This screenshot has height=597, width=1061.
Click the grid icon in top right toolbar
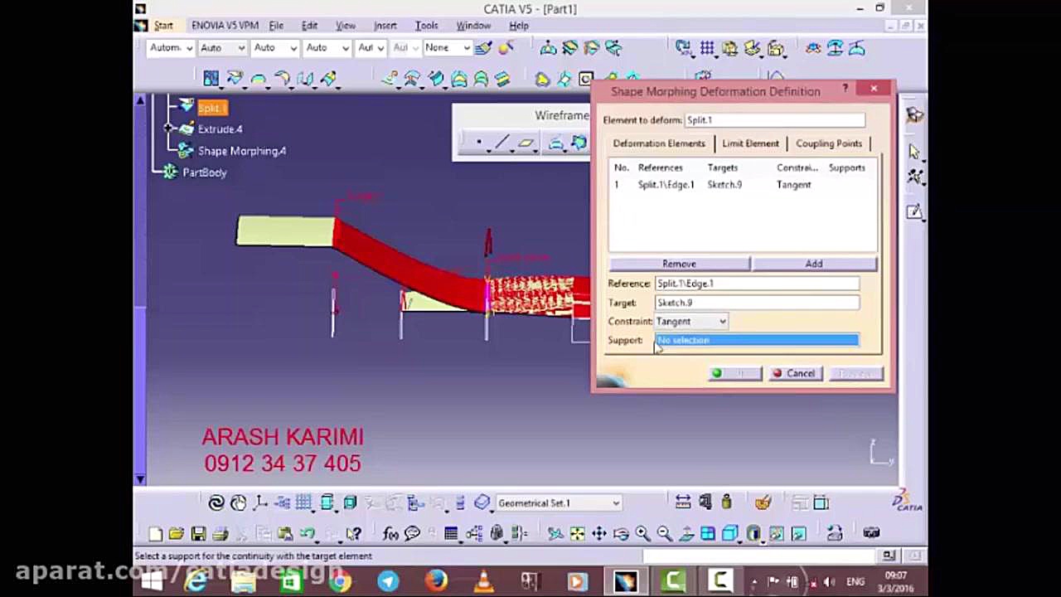point(706,48)
